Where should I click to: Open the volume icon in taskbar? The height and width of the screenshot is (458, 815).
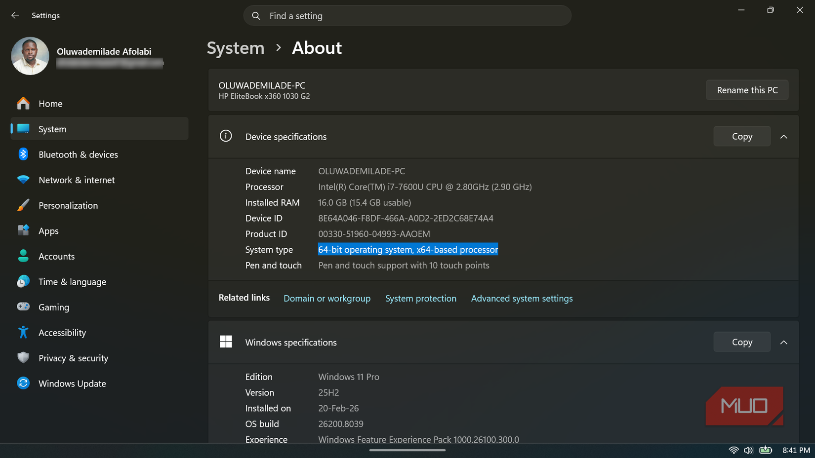tap(748, 450)
